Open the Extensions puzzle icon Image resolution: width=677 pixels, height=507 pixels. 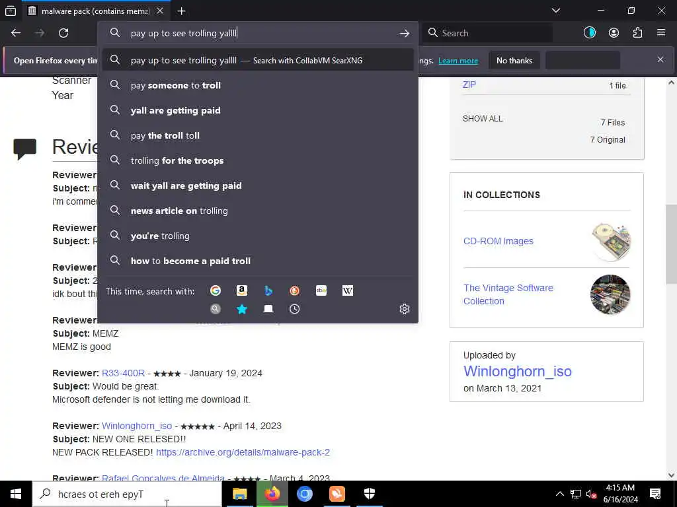click(x=637, y=33)
